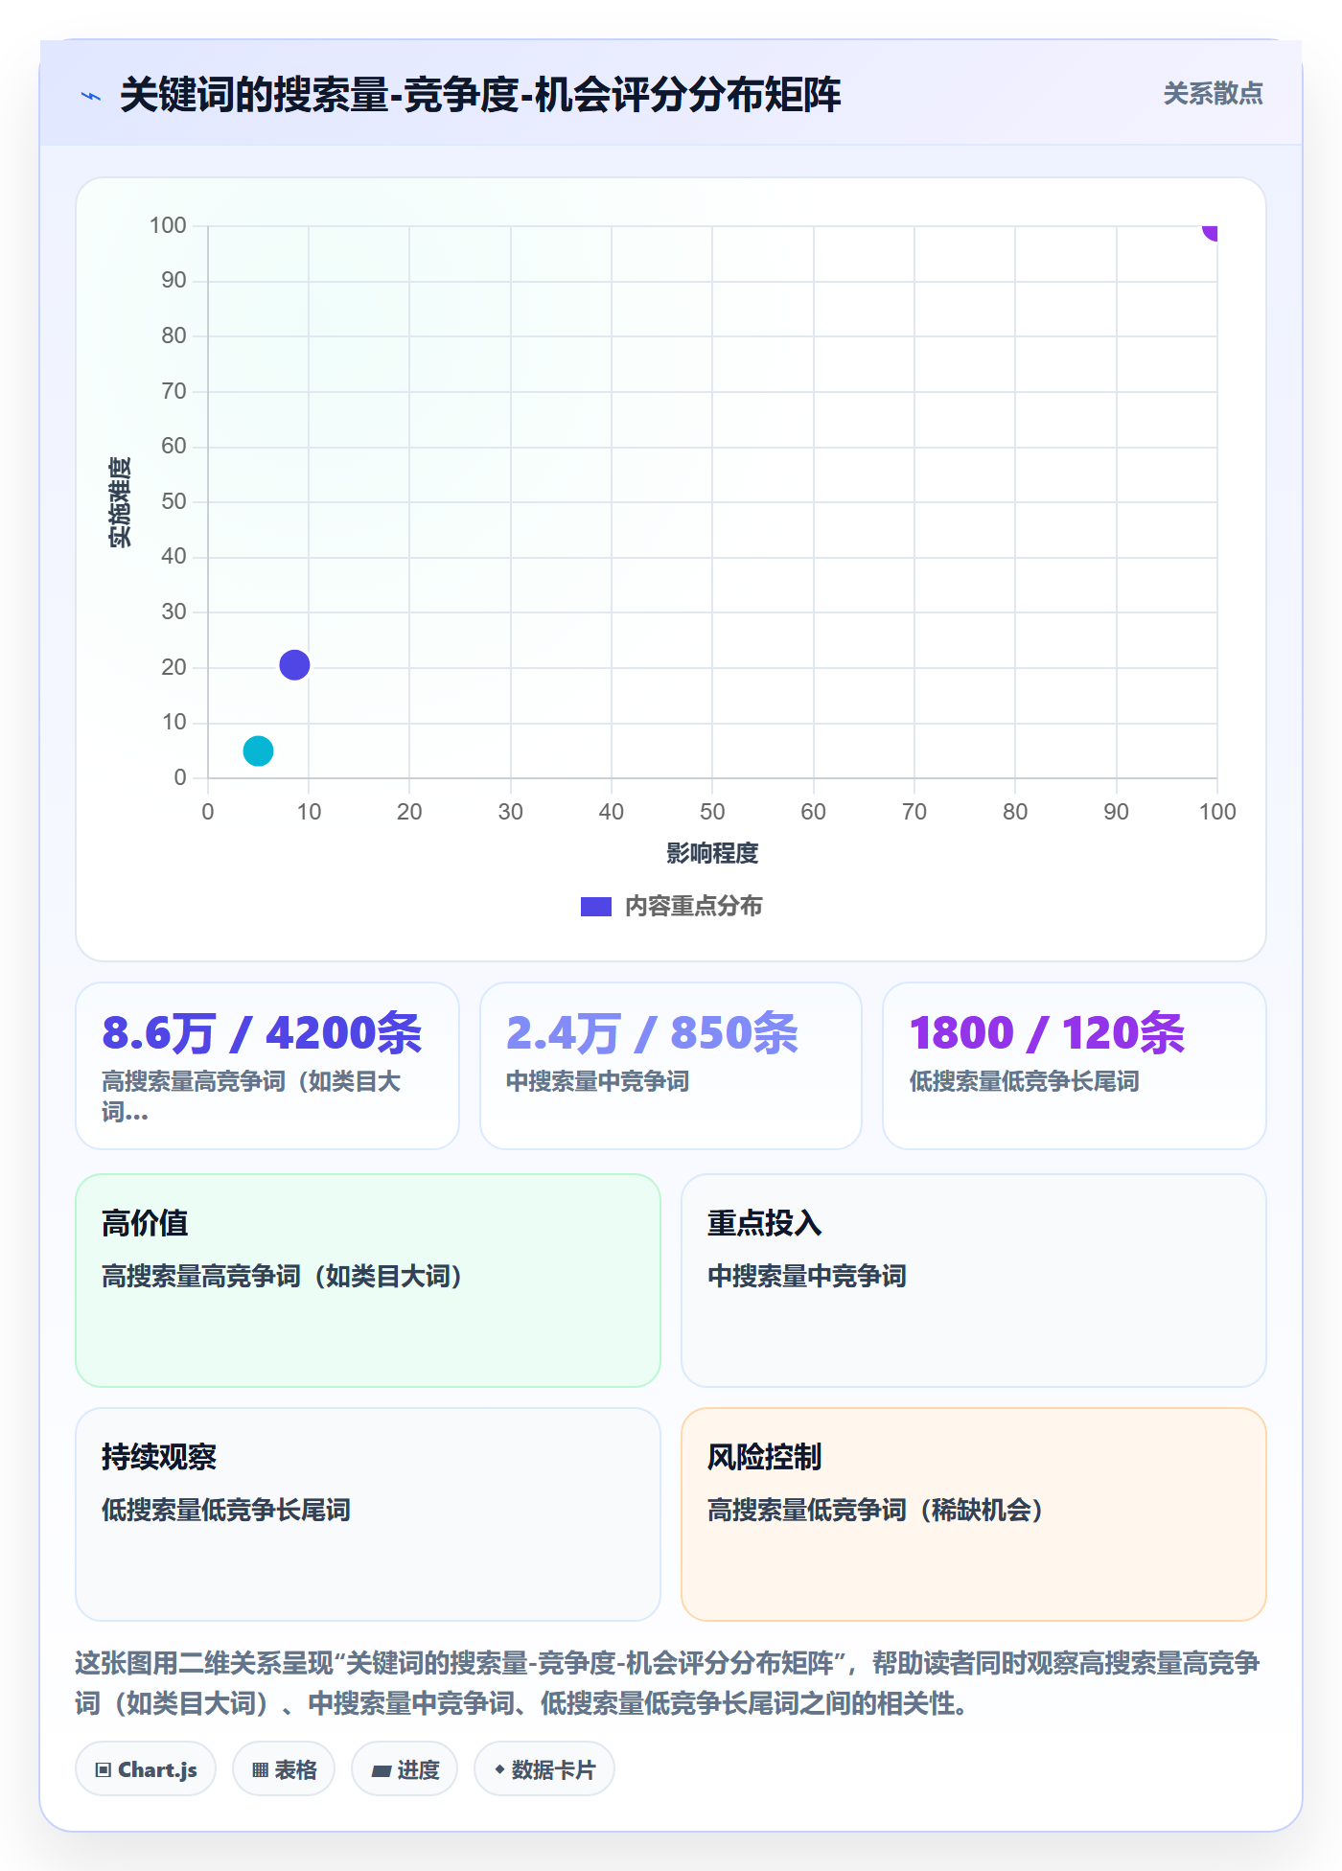The height and width of the screenshot is (1871, 1342).
Task: Click the progress icon in 进度 chip
Action: [x=381, y=1771]
